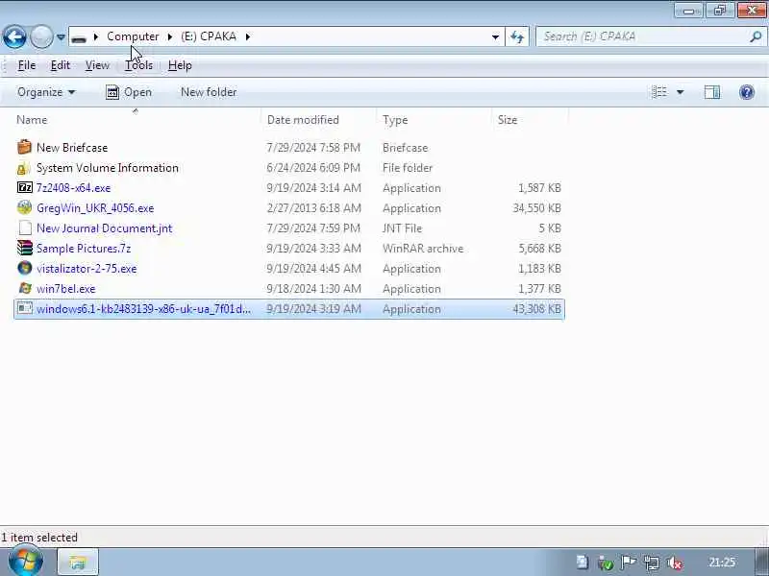Select 7z2408-x64.exe file name
Screen dimensions: 769x576
point(74,188)
